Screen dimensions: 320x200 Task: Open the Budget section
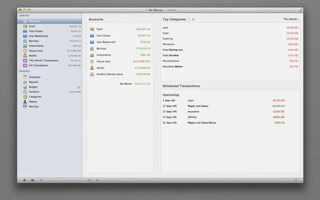[x=50, y=87]
